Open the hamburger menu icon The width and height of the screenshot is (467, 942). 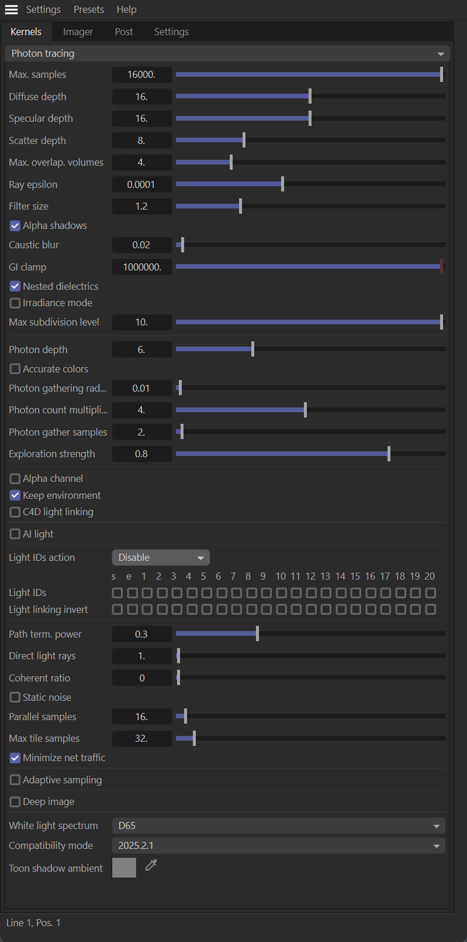click(x=11, y=10)
